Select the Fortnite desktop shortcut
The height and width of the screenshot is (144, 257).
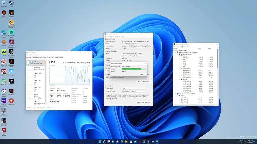tap(11, 72)
